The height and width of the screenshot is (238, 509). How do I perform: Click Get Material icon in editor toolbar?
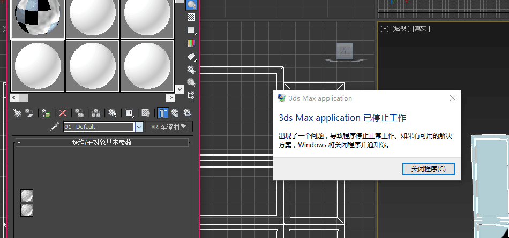coord(17,113)
